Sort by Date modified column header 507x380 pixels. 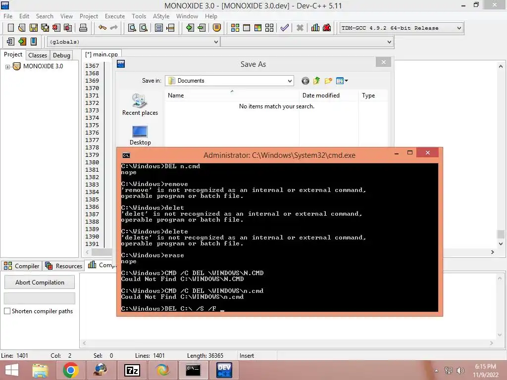click(x=329, y=95)
